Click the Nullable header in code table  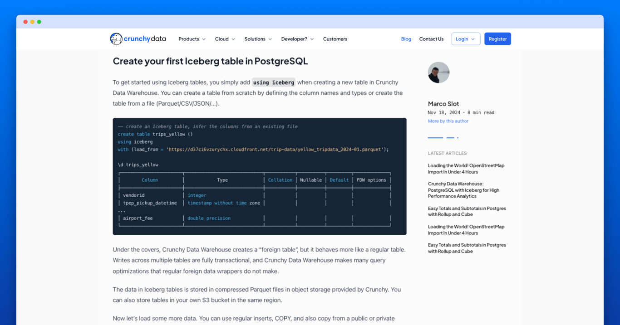pos(311,180)
